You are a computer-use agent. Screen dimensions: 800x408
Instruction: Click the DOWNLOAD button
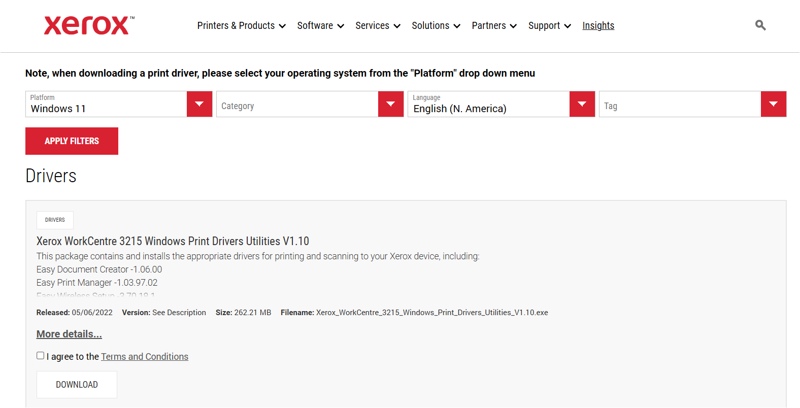[77, 385]
